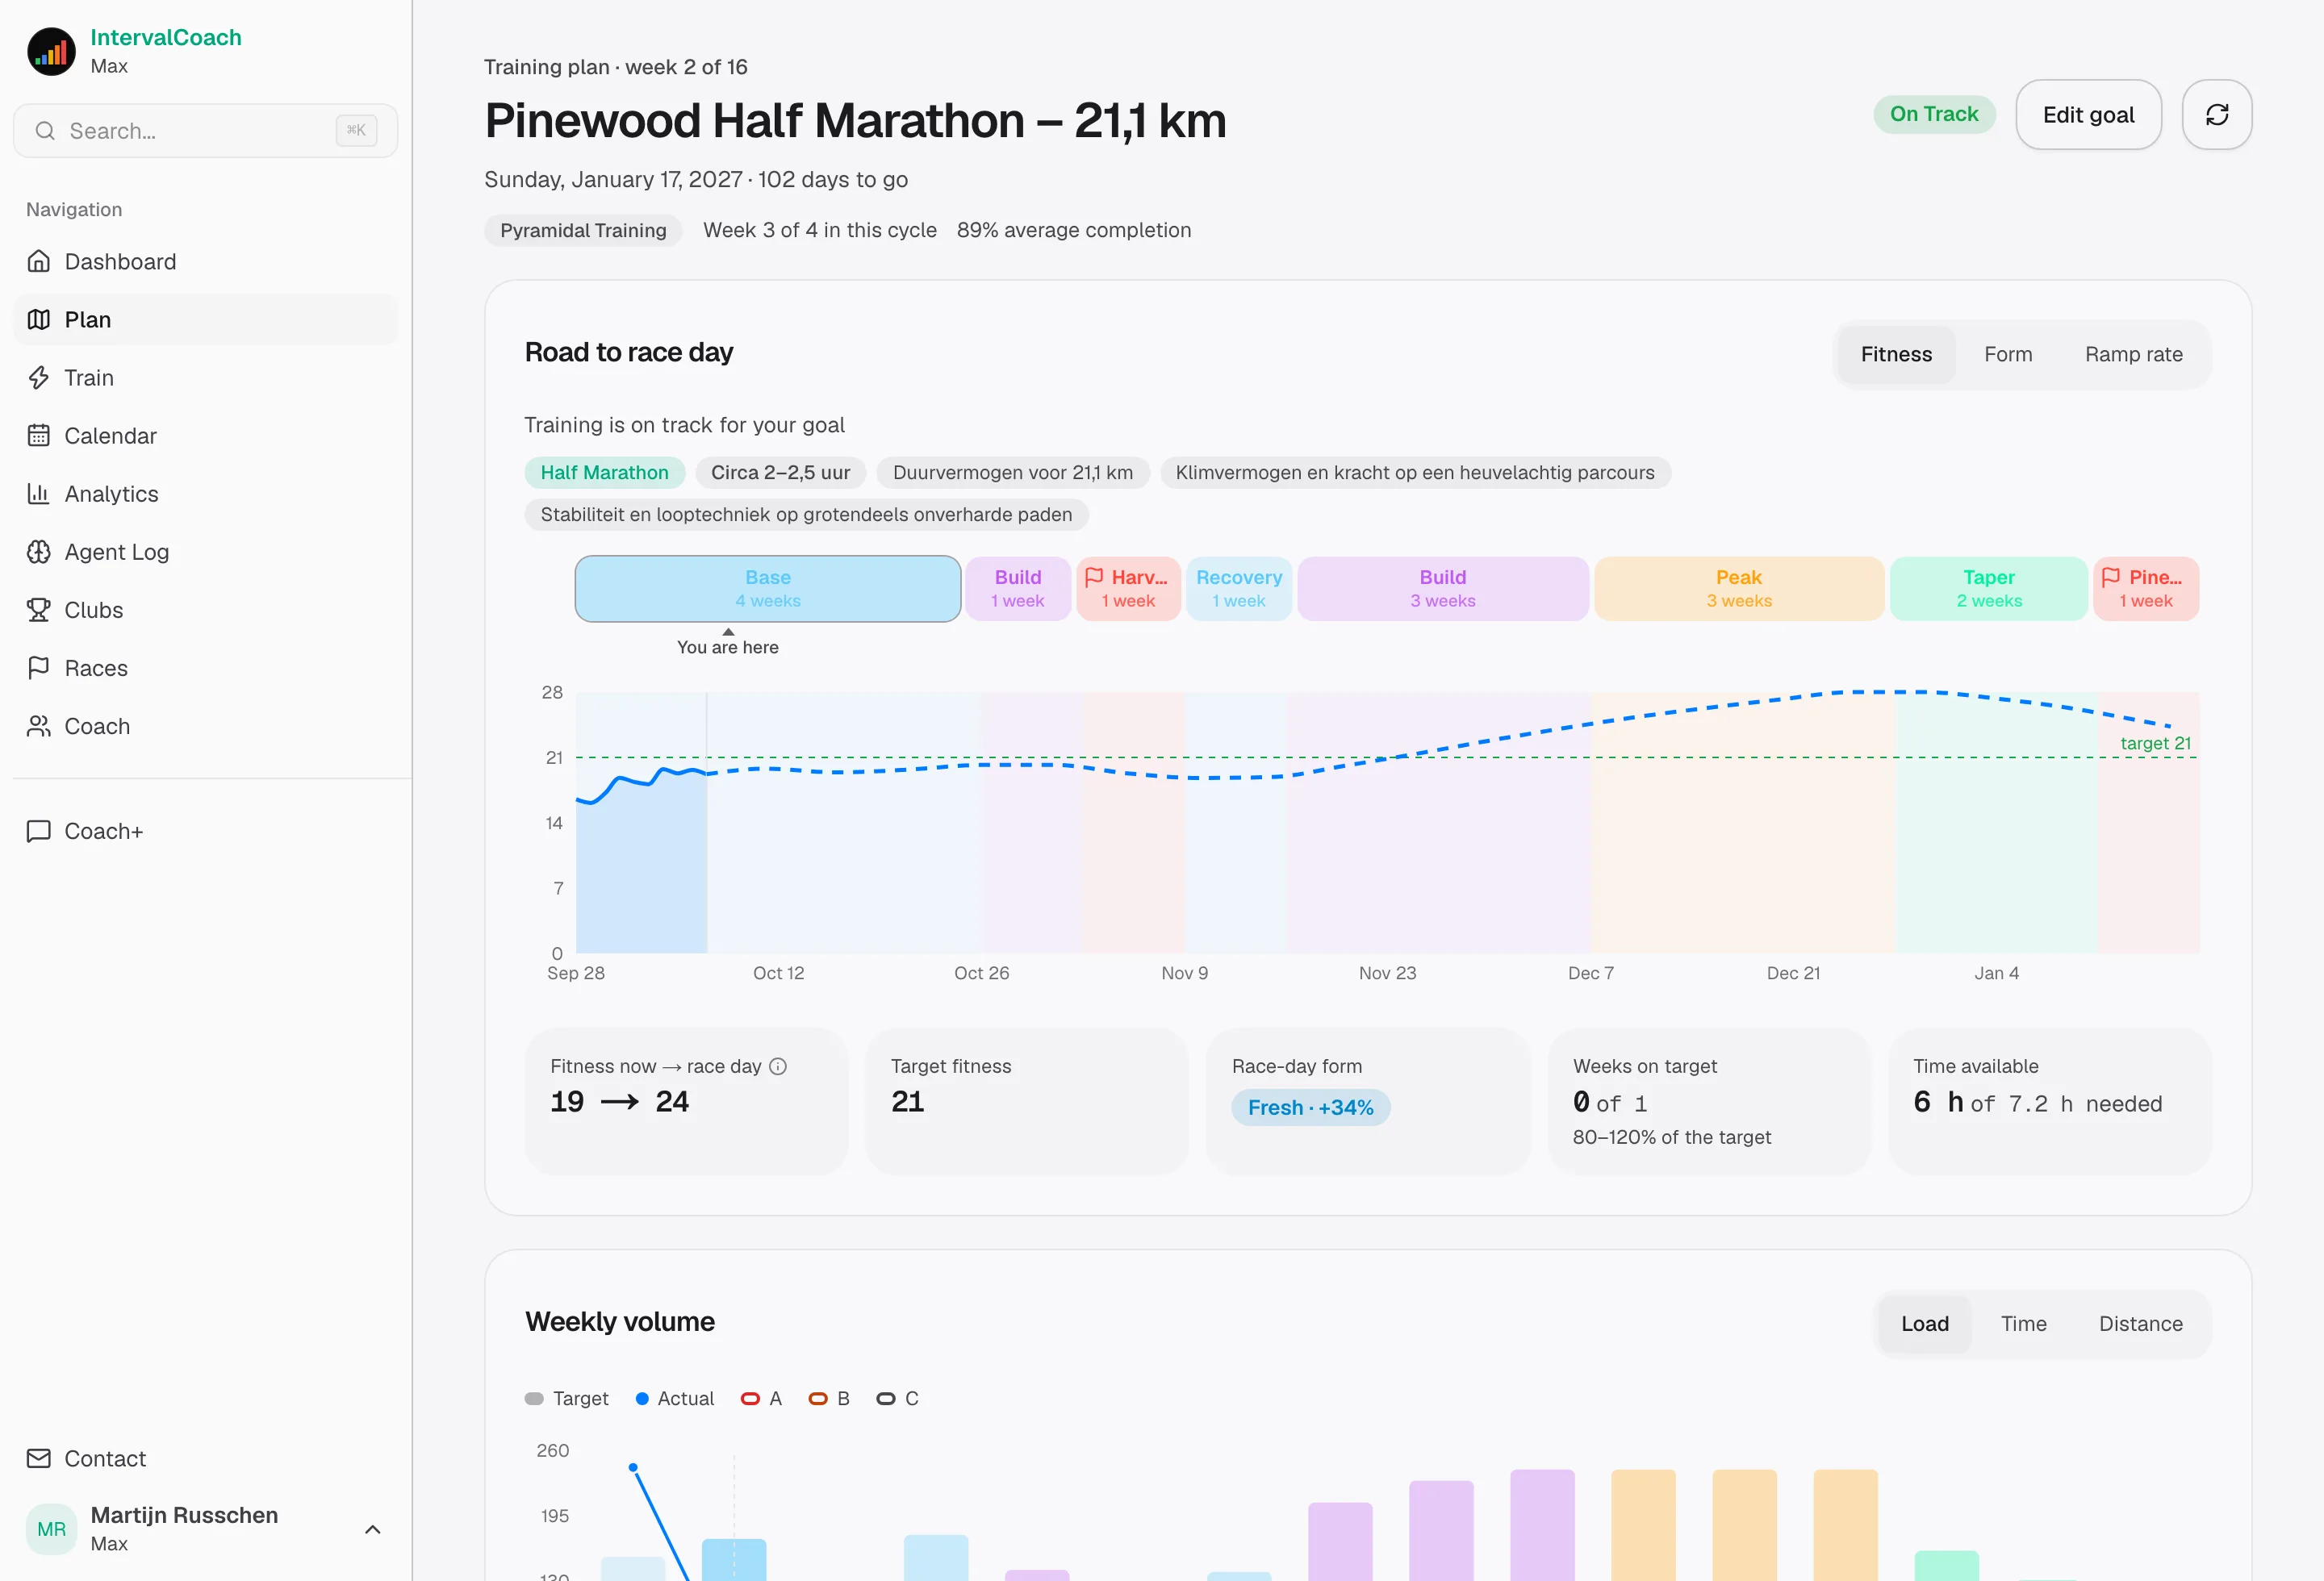2324x1581 pixels.
Task: Open the Coach people icon
Action: click(39, 725)
